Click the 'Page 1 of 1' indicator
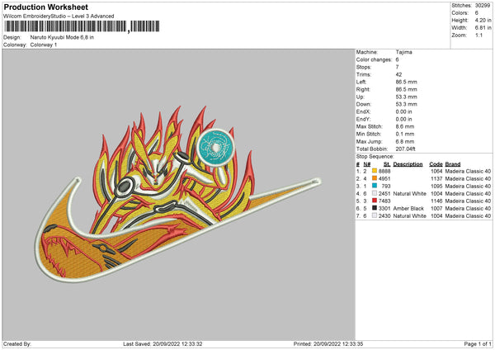 [x=478, y=344]
